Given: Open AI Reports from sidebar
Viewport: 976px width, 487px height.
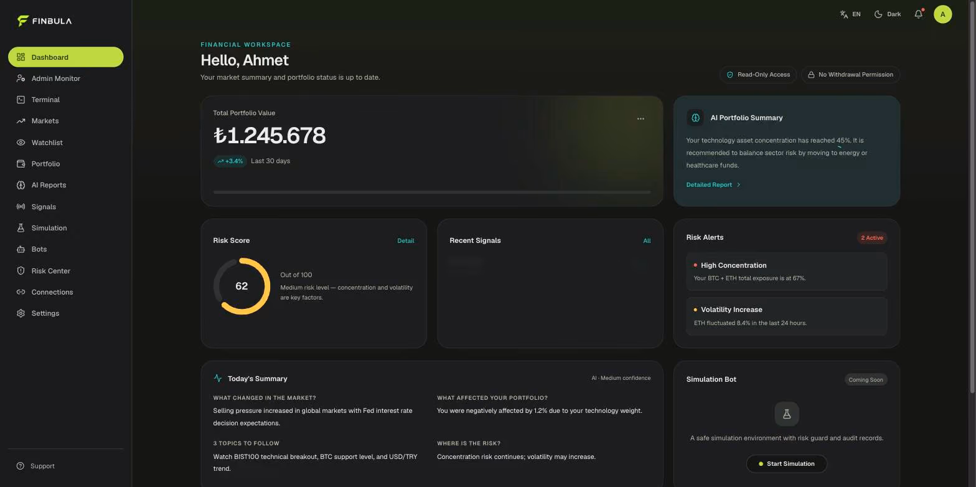Looking at the screenshot, I should (65, 185).
